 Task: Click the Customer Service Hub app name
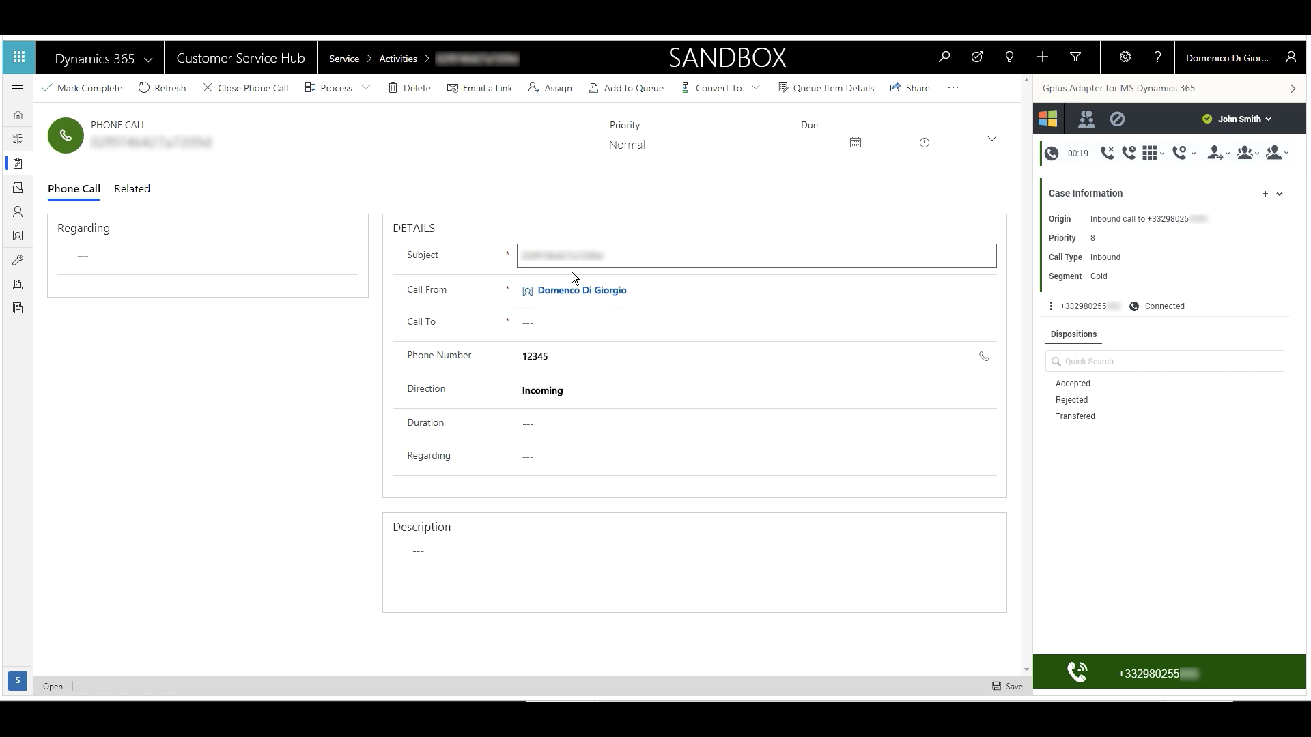240,59
